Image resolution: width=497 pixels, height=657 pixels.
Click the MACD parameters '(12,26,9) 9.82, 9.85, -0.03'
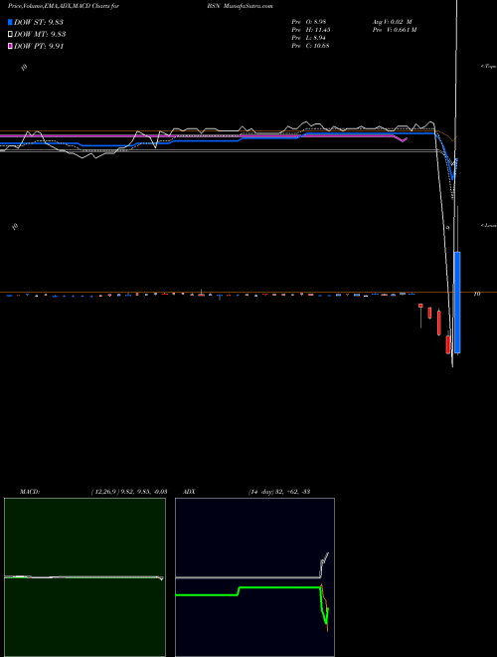pos(129,492)
